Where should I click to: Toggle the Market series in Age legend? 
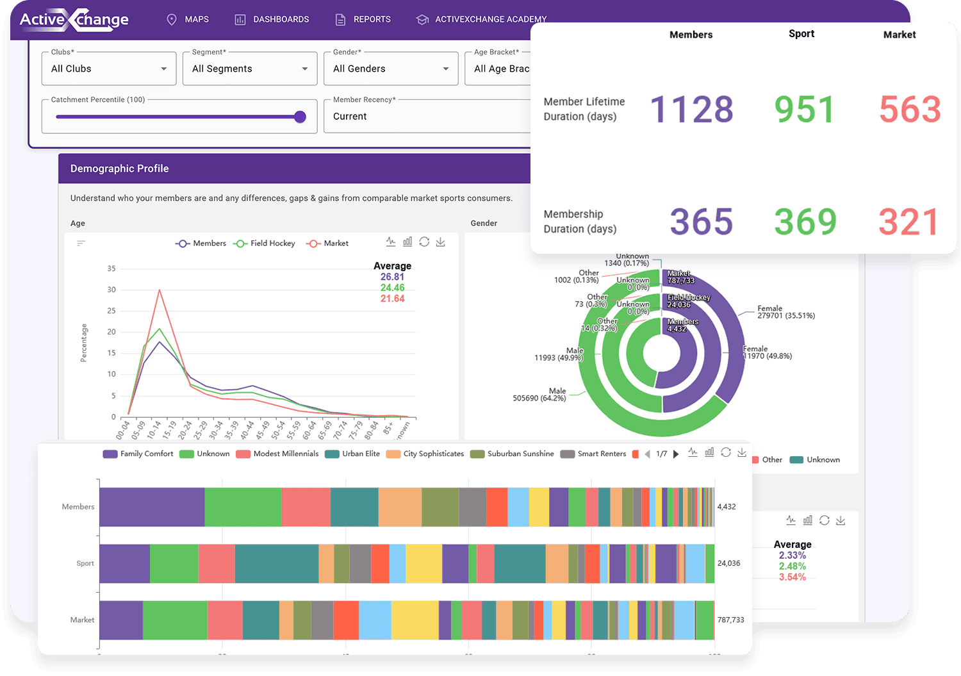327,243
